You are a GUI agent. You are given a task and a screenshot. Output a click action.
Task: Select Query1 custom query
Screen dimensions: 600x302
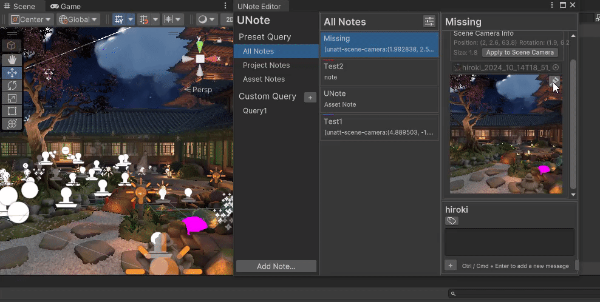[276, 111]
